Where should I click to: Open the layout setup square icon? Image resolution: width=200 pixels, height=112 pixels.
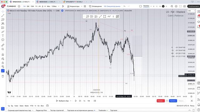(x=140, y=6)
